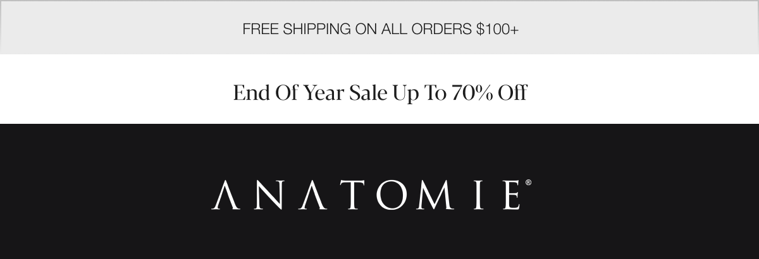Screen dimensions: 759x259
Task: Click "70% Off" in the sale headline
Action: tap(489, 93)
